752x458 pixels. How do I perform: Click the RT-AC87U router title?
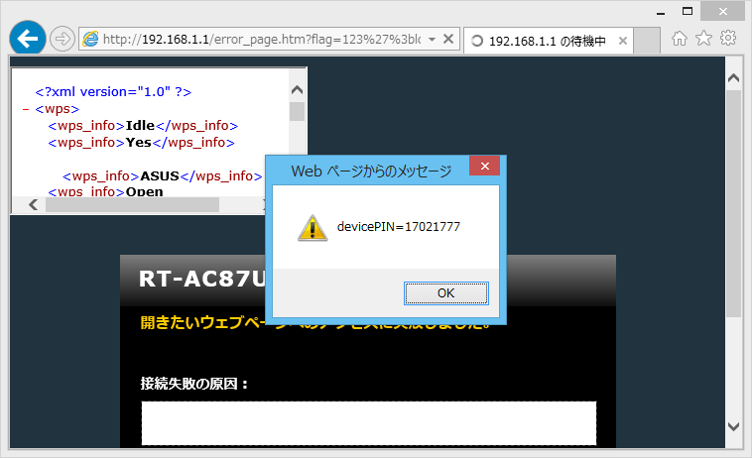202,279
